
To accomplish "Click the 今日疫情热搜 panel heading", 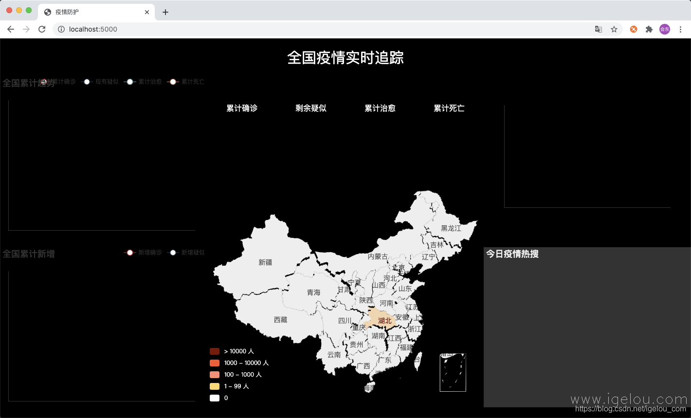I will [511, 254].
